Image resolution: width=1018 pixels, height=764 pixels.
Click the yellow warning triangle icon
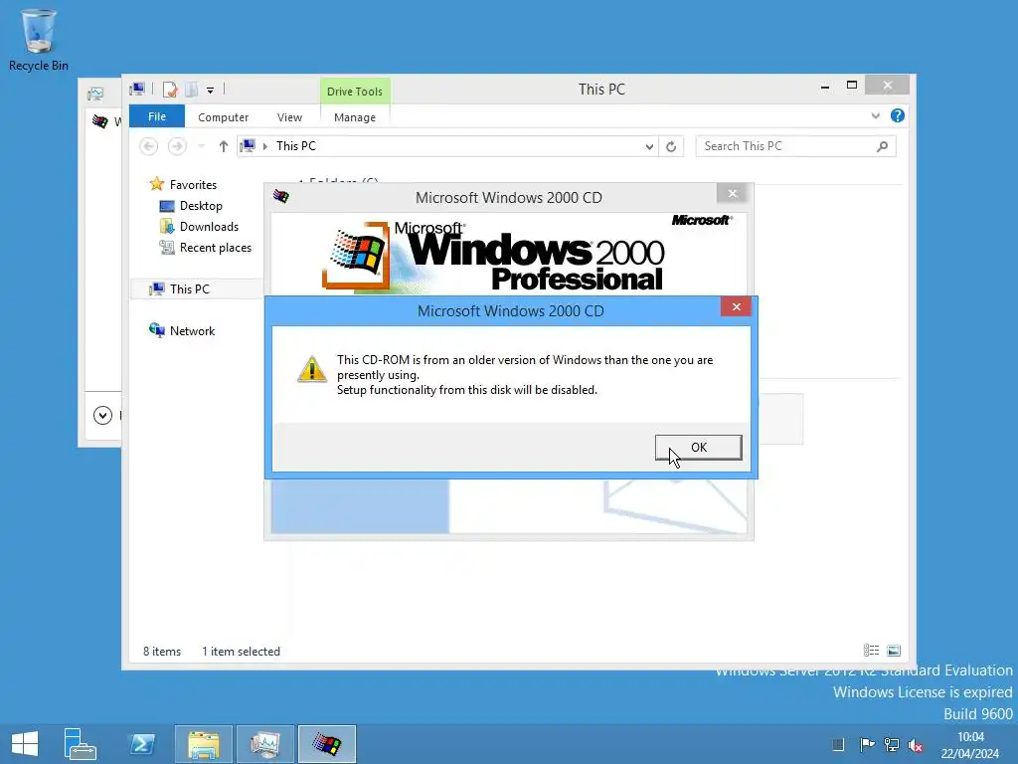(x=311, y=370)
